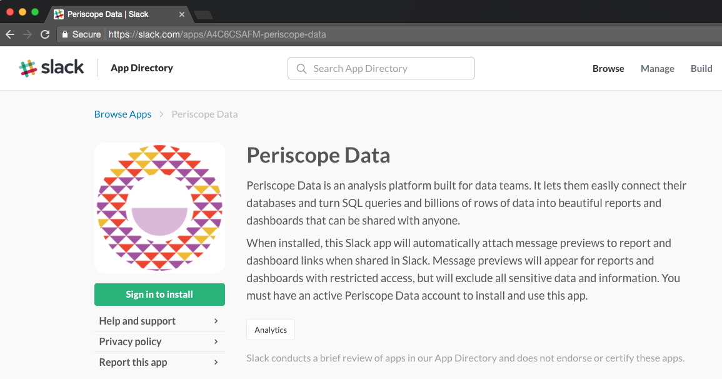Open the Manage menu item
The height and width of the screenshot is (379, 722).
[x=657, y=69]
